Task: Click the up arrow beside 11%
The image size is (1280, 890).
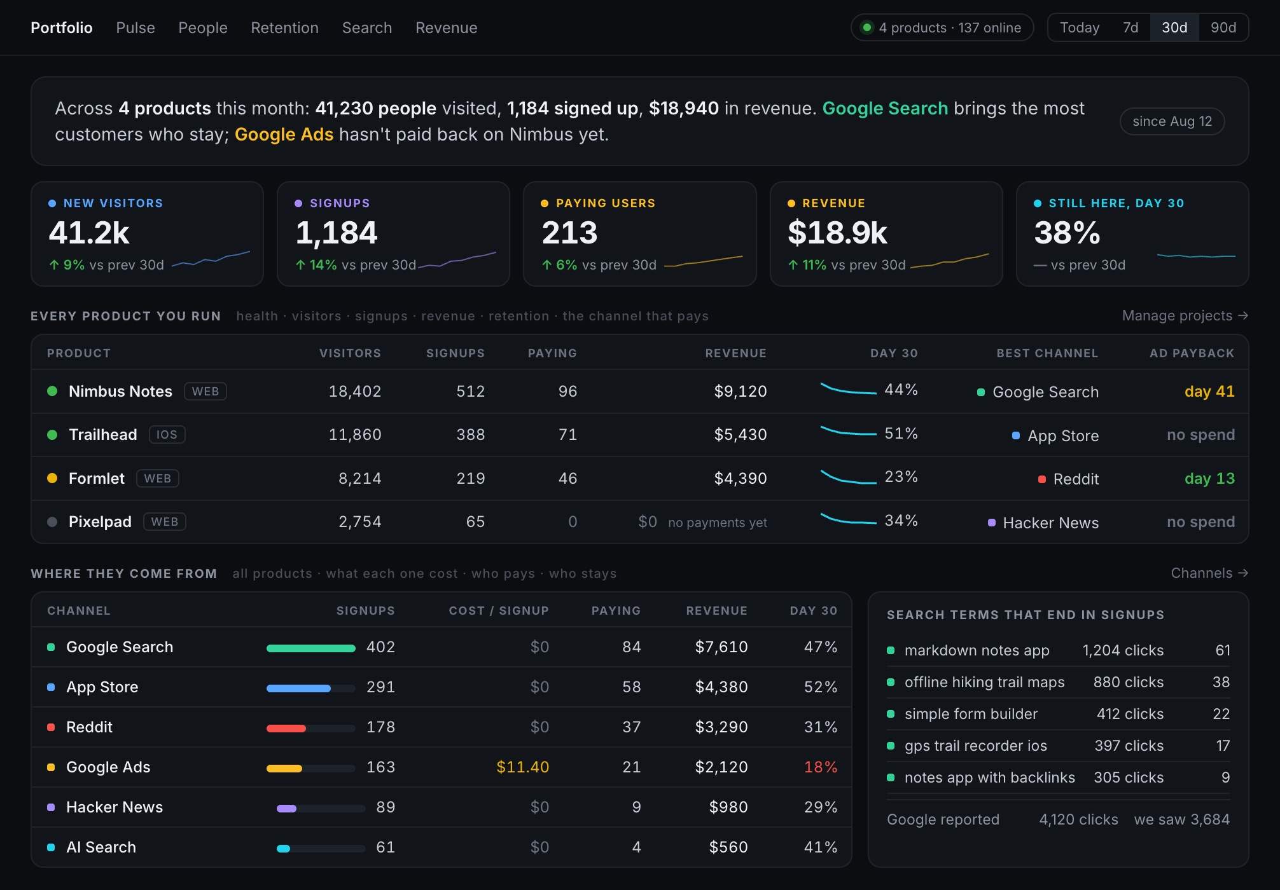Action: pyautogui.click(x=793, y=265)
